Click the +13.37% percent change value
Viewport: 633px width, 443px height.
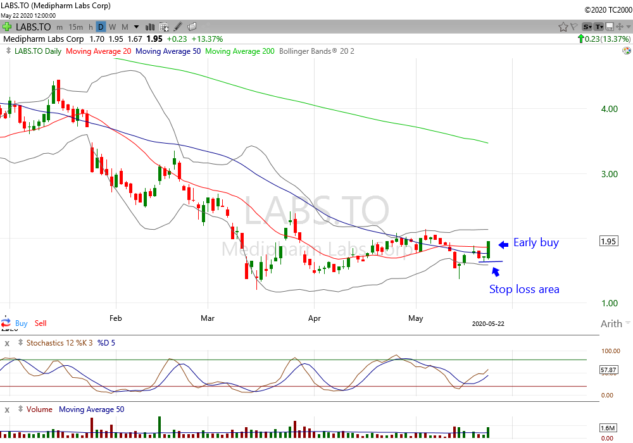coord(207,39)
